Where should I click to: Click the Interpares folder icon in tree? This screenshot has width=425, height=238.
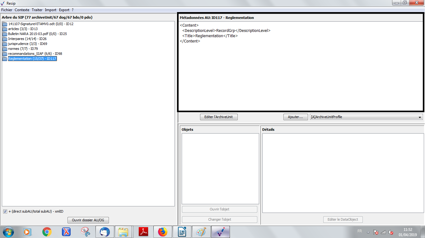(x=5, y=39)
